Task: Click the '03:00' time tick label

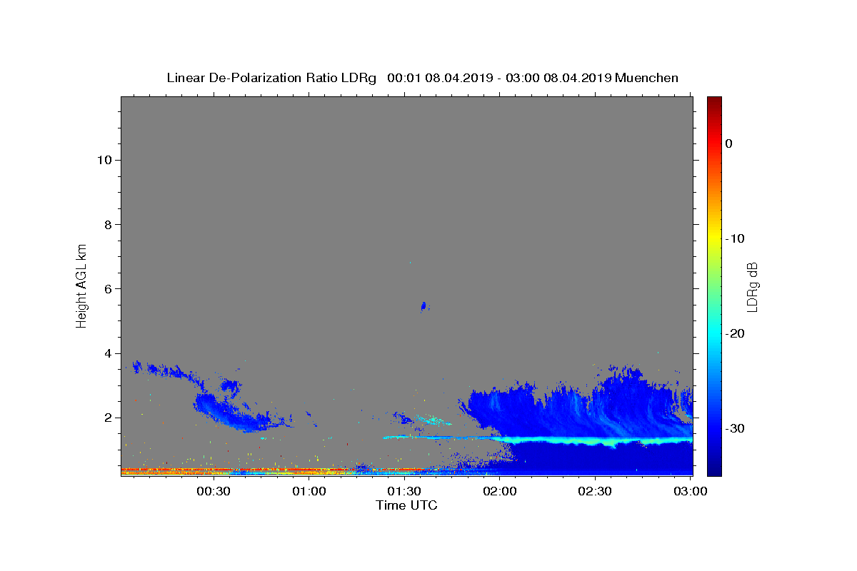Action: (x=691, y=491)
